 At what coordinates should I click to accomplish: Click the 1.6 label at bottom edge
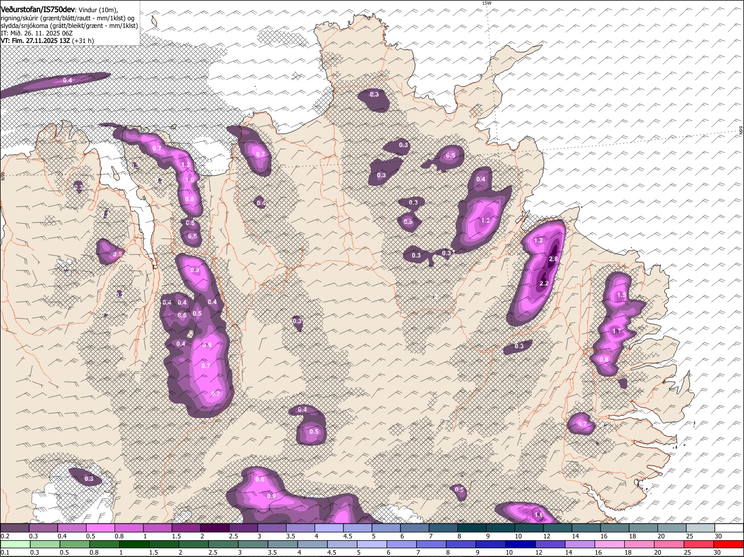click(538, 515)
